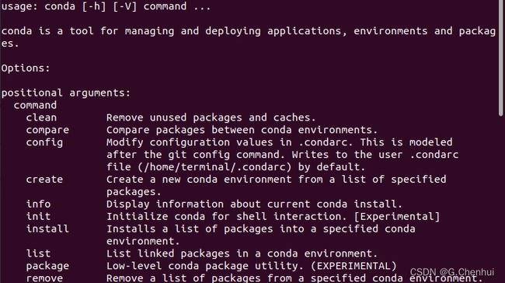
Task: Click the 'positional arguments:' heading
Action: tap(66, 93)
